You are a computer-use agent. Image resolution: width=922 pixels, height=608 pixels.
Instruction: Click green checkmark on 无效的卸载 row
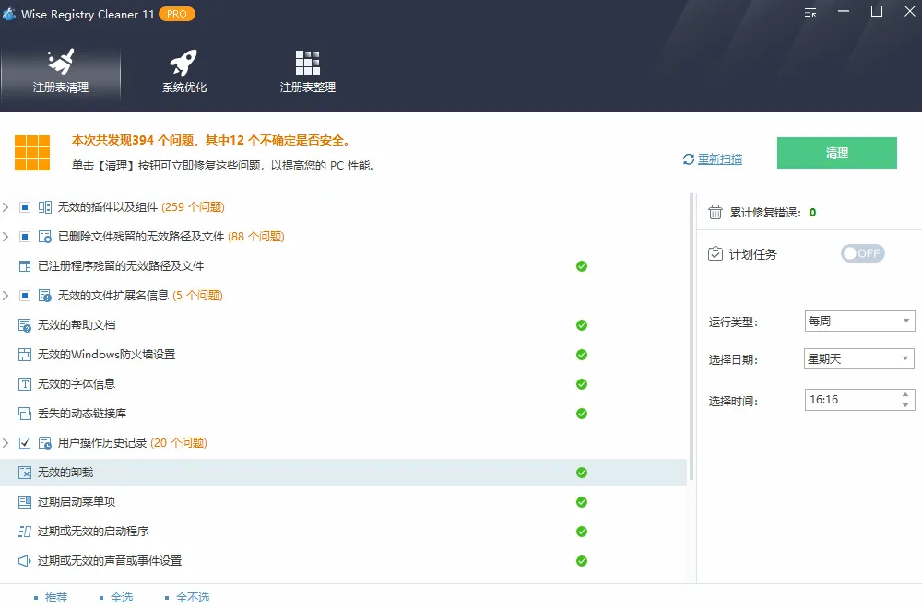tap(582, 473)
